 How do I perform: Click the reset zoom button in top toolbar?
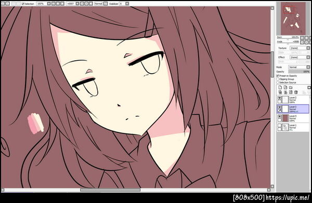point(62,4)
